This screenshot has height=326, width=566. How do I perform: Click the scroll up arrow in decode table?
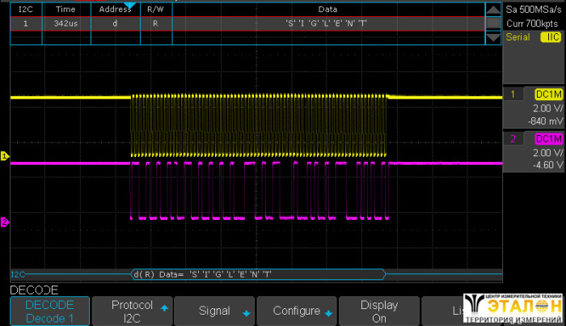tap(492, 9)
